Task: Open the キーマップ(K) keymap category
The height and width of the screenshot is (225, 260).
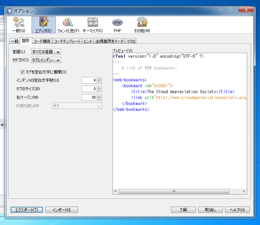Action: click(x=93, y=25)
